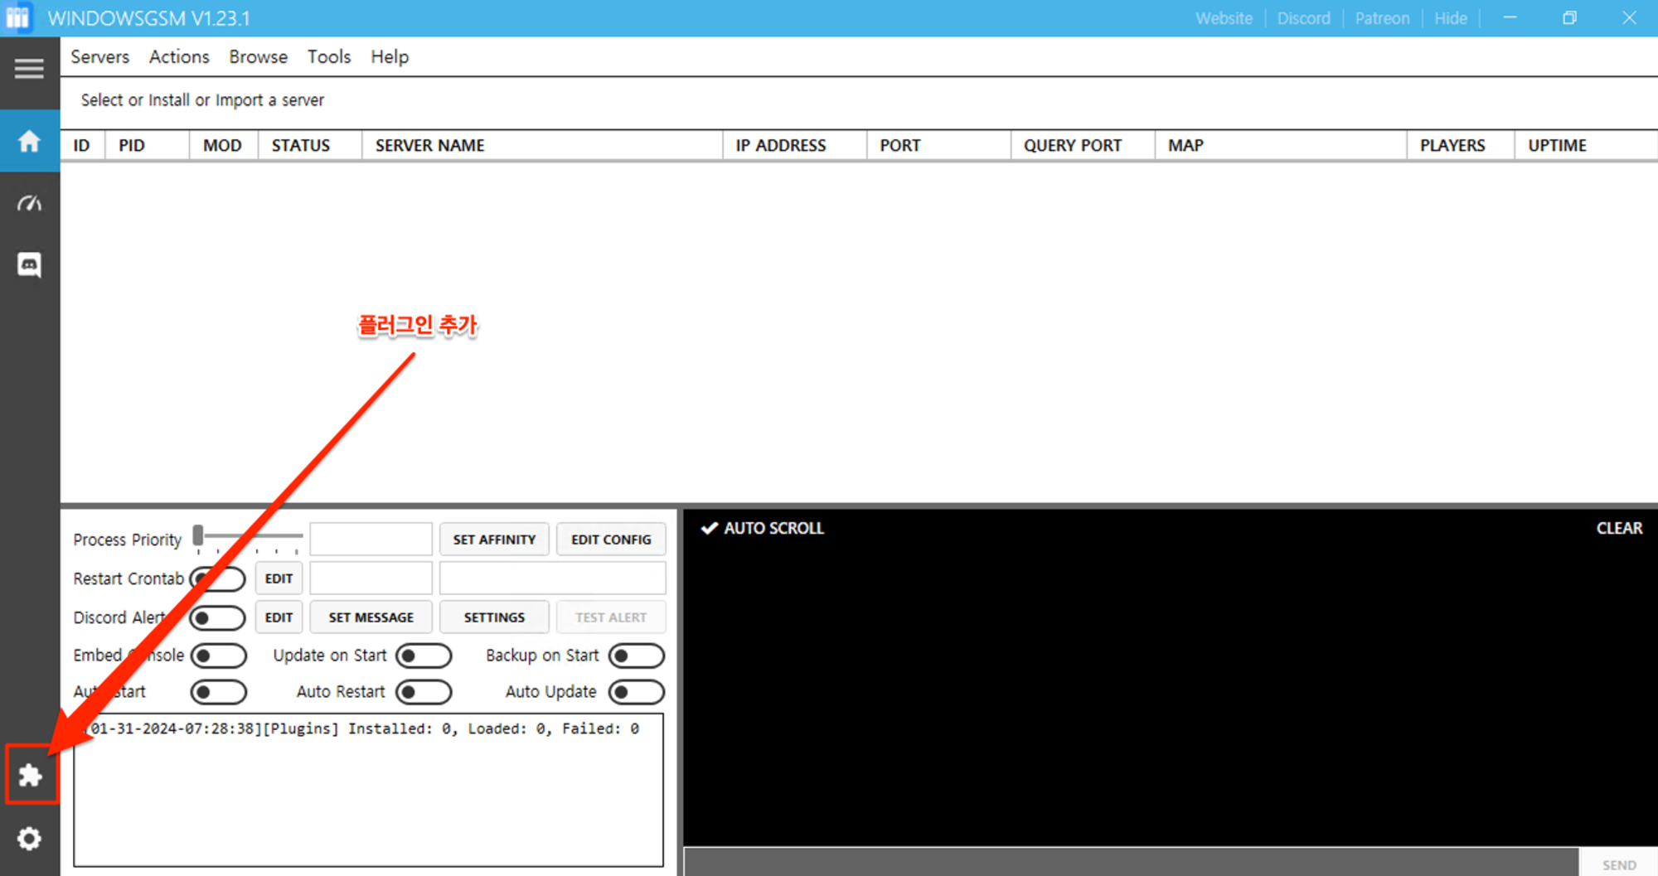
Task: Click the Process Priority slider
Action: (x=248, y=537)
